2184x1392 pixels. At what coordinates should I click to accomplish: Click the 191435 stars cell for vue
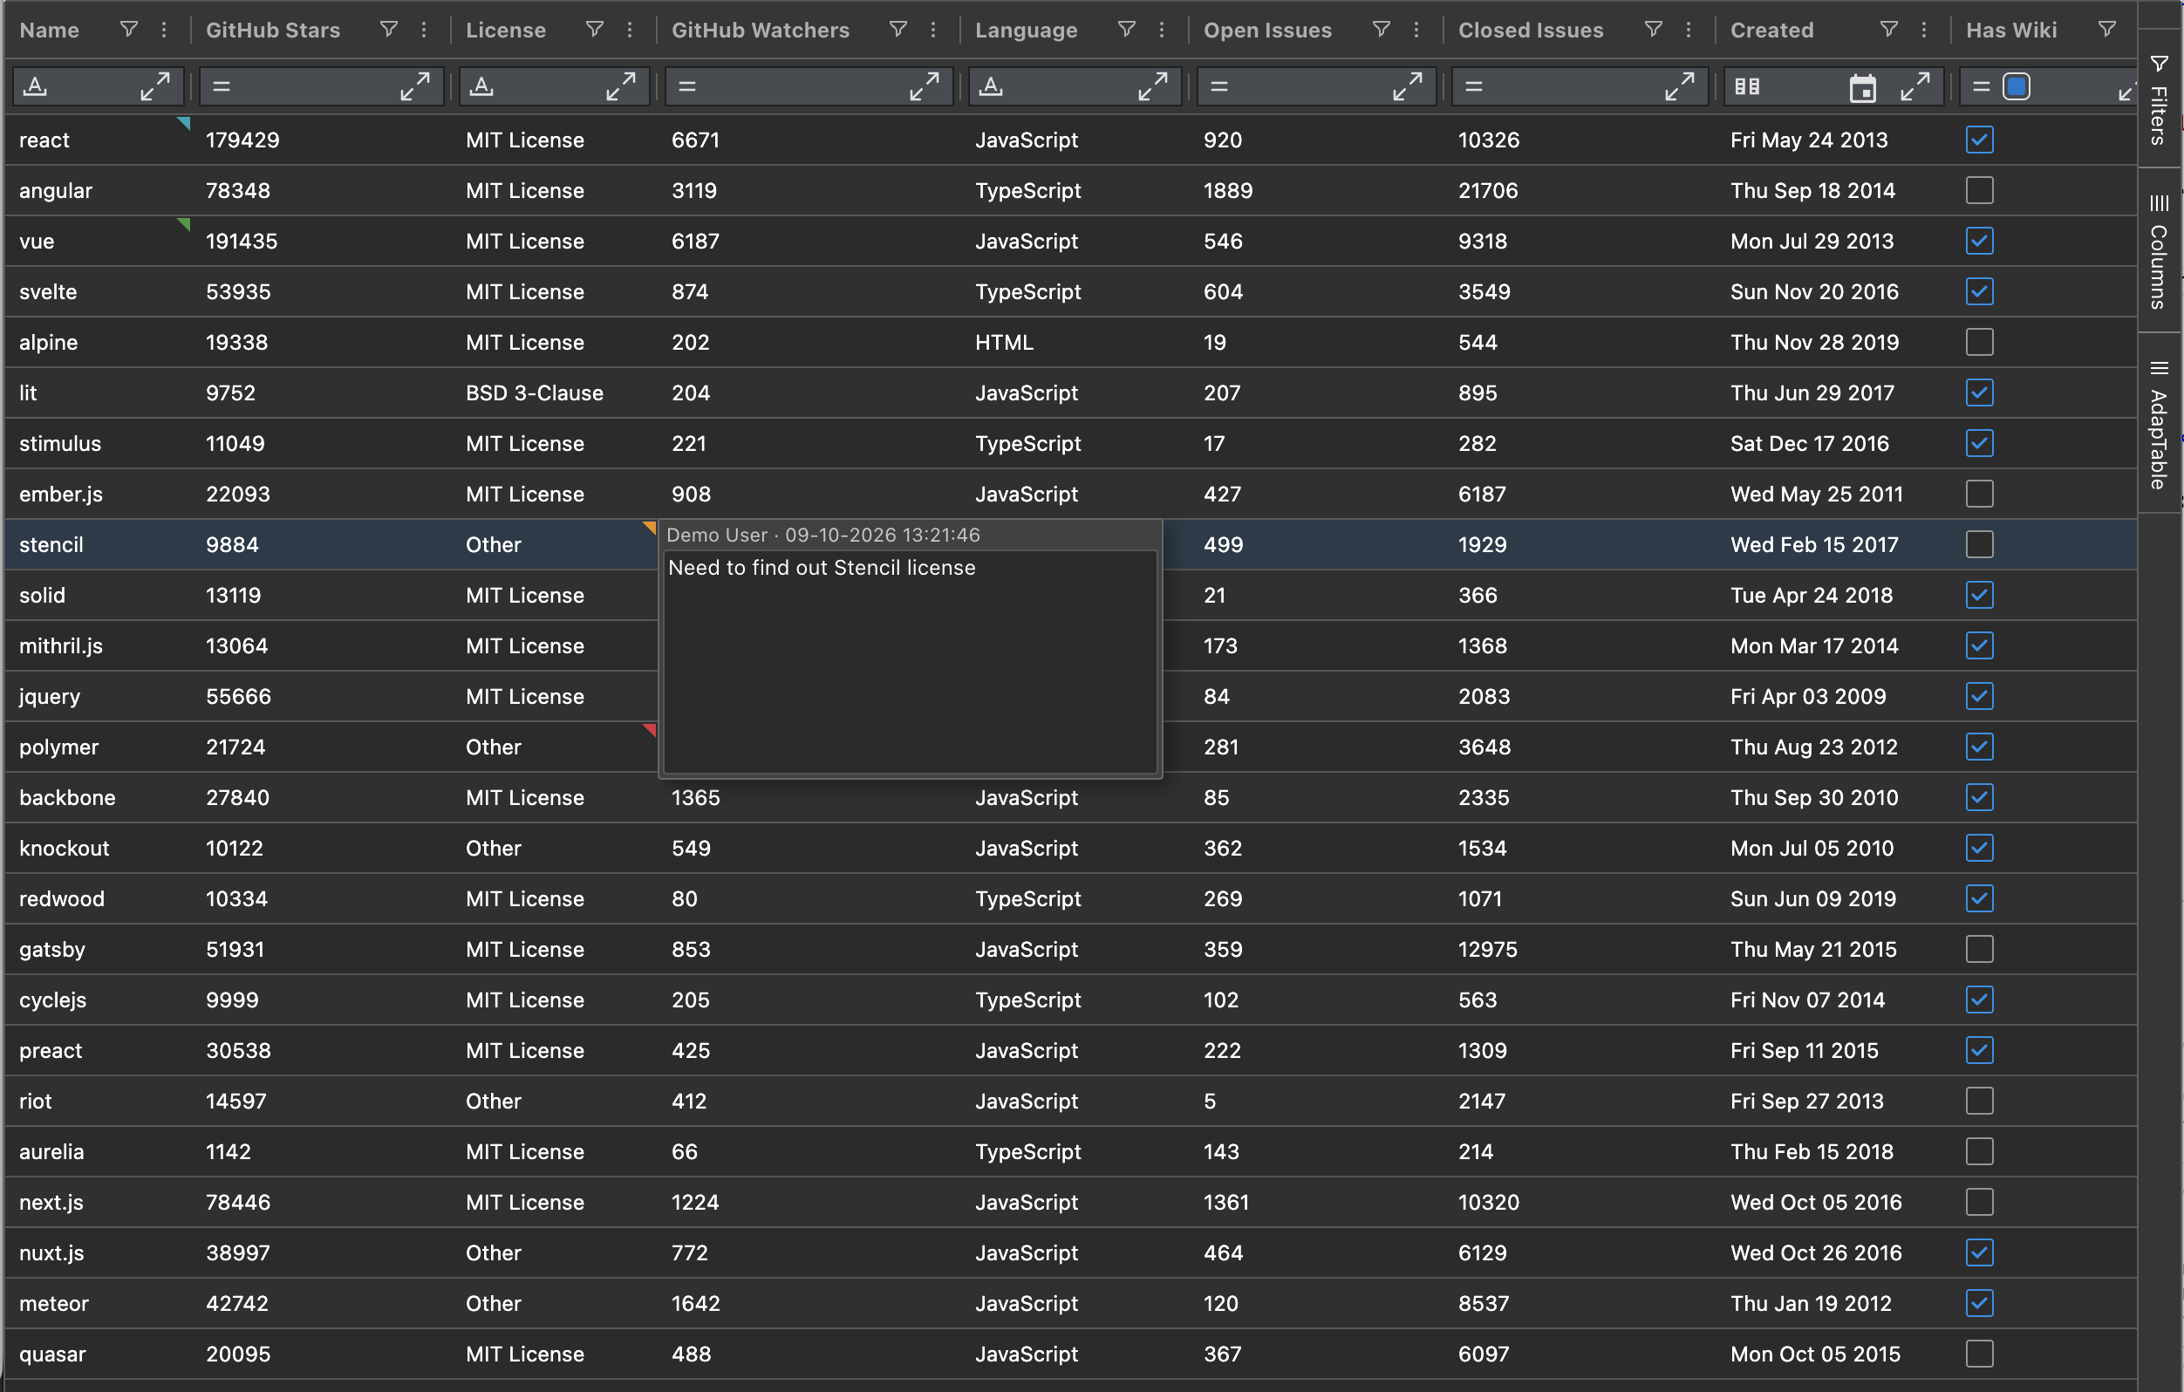321,242
